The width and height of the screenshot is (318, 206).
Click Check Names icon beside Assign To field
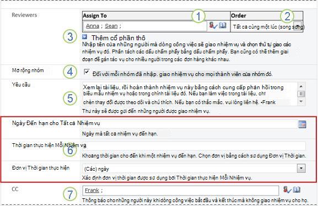pyautogui.click(x=213, y=25)
